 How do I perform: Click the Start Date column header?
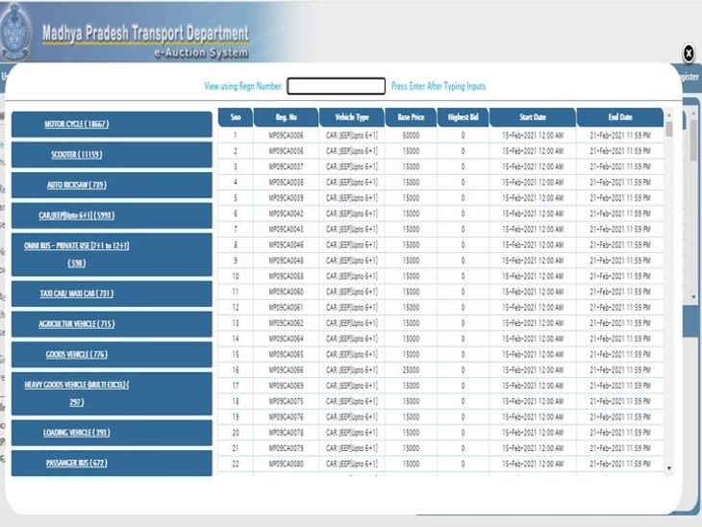(x=533, y=117)
